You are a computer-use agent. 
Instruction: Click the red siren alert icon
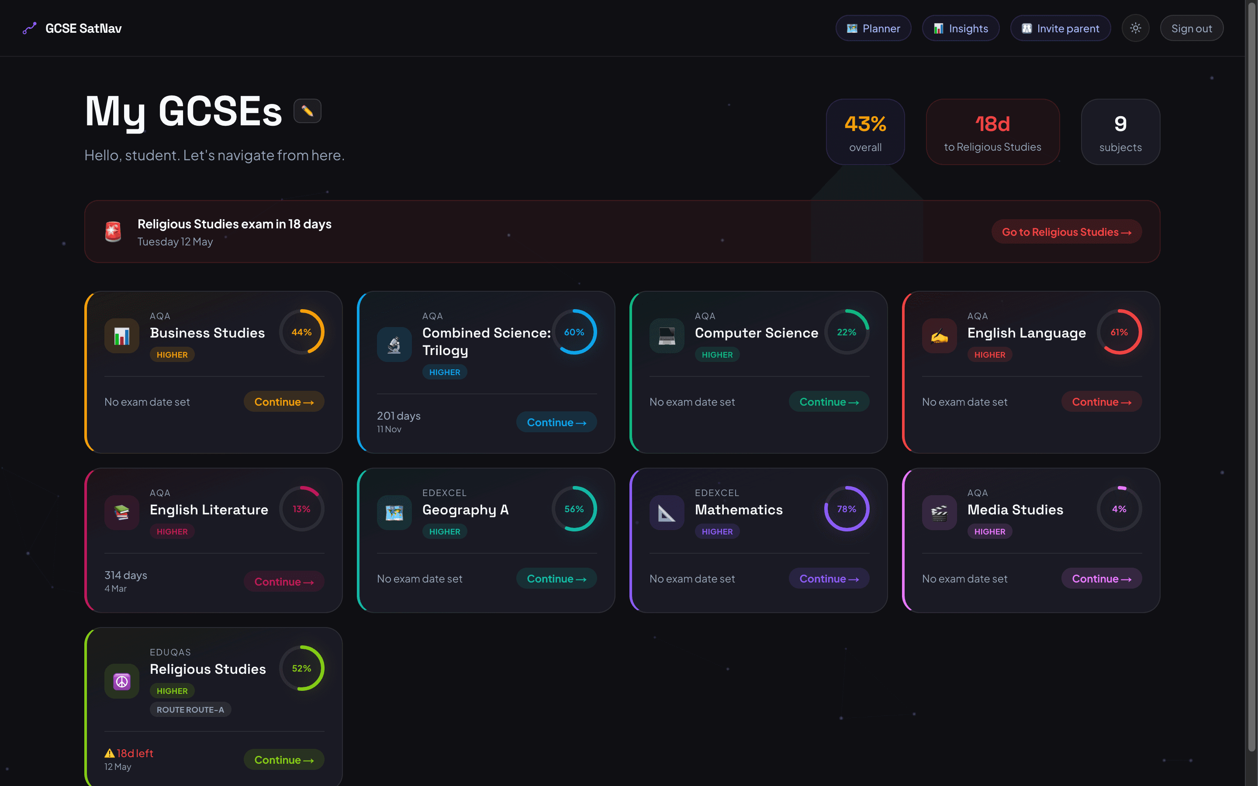click(x=113, y=232)
